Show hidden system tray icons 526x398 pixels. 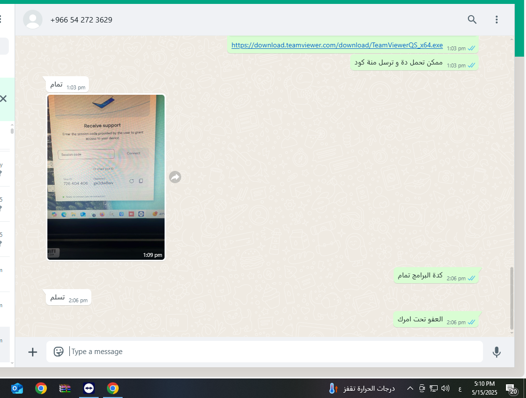[410, 388]
